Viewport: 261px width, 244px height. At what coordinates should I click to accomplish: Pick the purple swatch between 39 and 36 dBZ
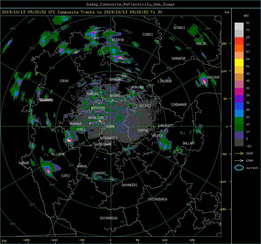(x=239, y=99)
